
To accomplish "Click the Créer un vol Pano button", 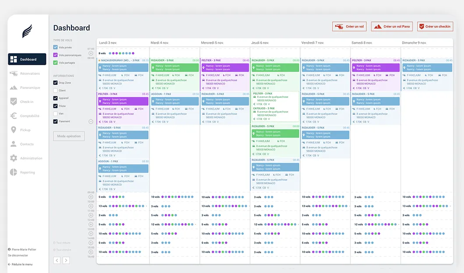I will pos(392,26).
